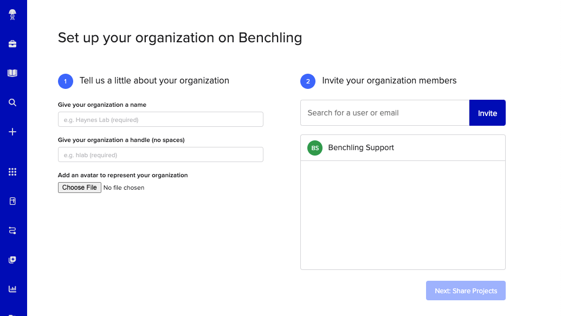Screen dimensions: 561x316
Task: Click the BS avatar circle
Action: pos(315,148)
